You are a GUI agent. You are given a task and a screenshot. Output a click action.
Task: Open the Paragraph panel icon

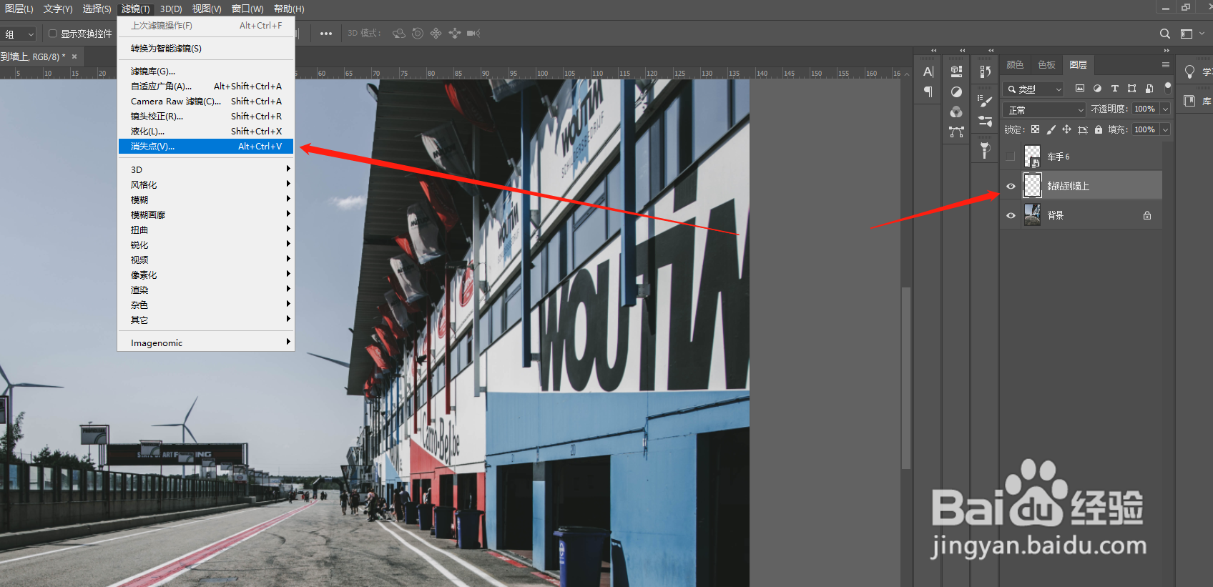click(x=928, y=92)
